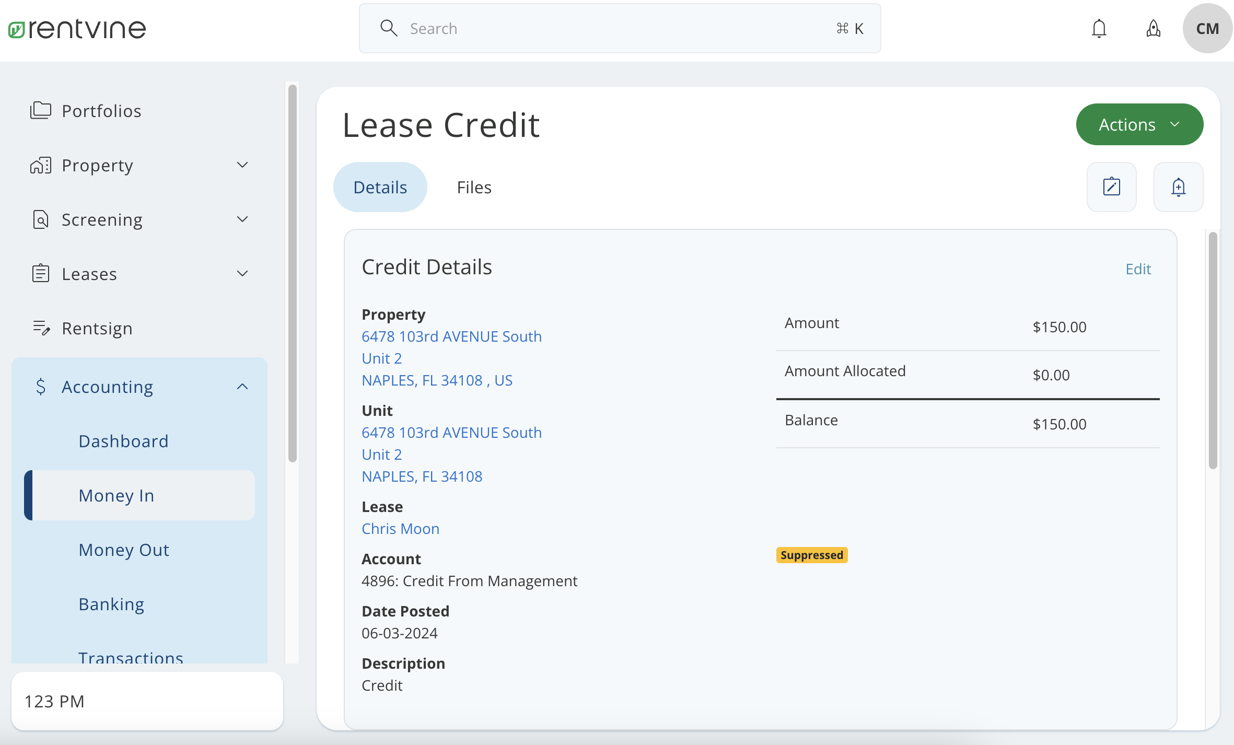The image size is (1234, 745).
Task: Click the Edit link on Credit Details
Action: (x=1138, y=268)
